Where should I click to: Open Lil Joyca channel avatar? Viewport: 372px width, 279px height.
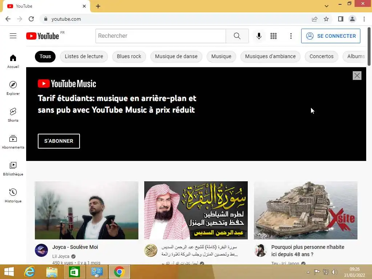pos(41,250)
